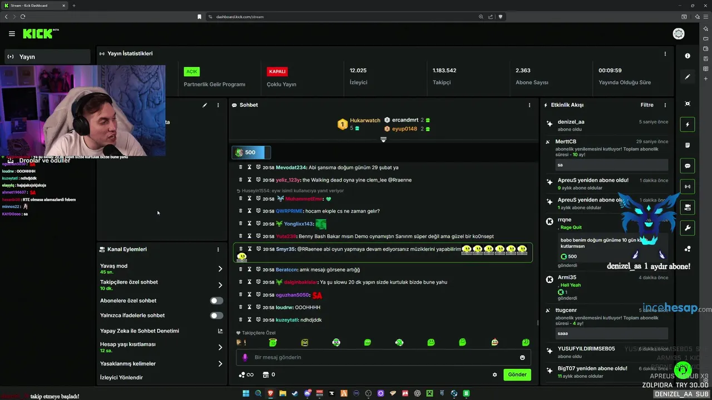
Task: Expand Takipçilere özel sohbet setting chevron
Action: 220,285
